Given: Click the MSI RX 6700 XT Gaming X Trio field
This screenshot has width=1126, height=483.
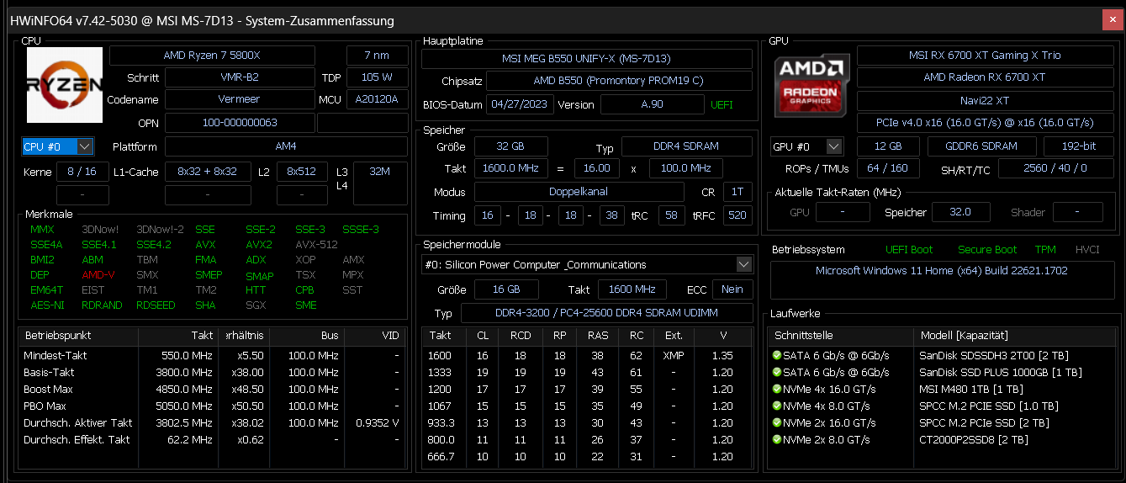Looking at the screenshot, I should (985, 56).
